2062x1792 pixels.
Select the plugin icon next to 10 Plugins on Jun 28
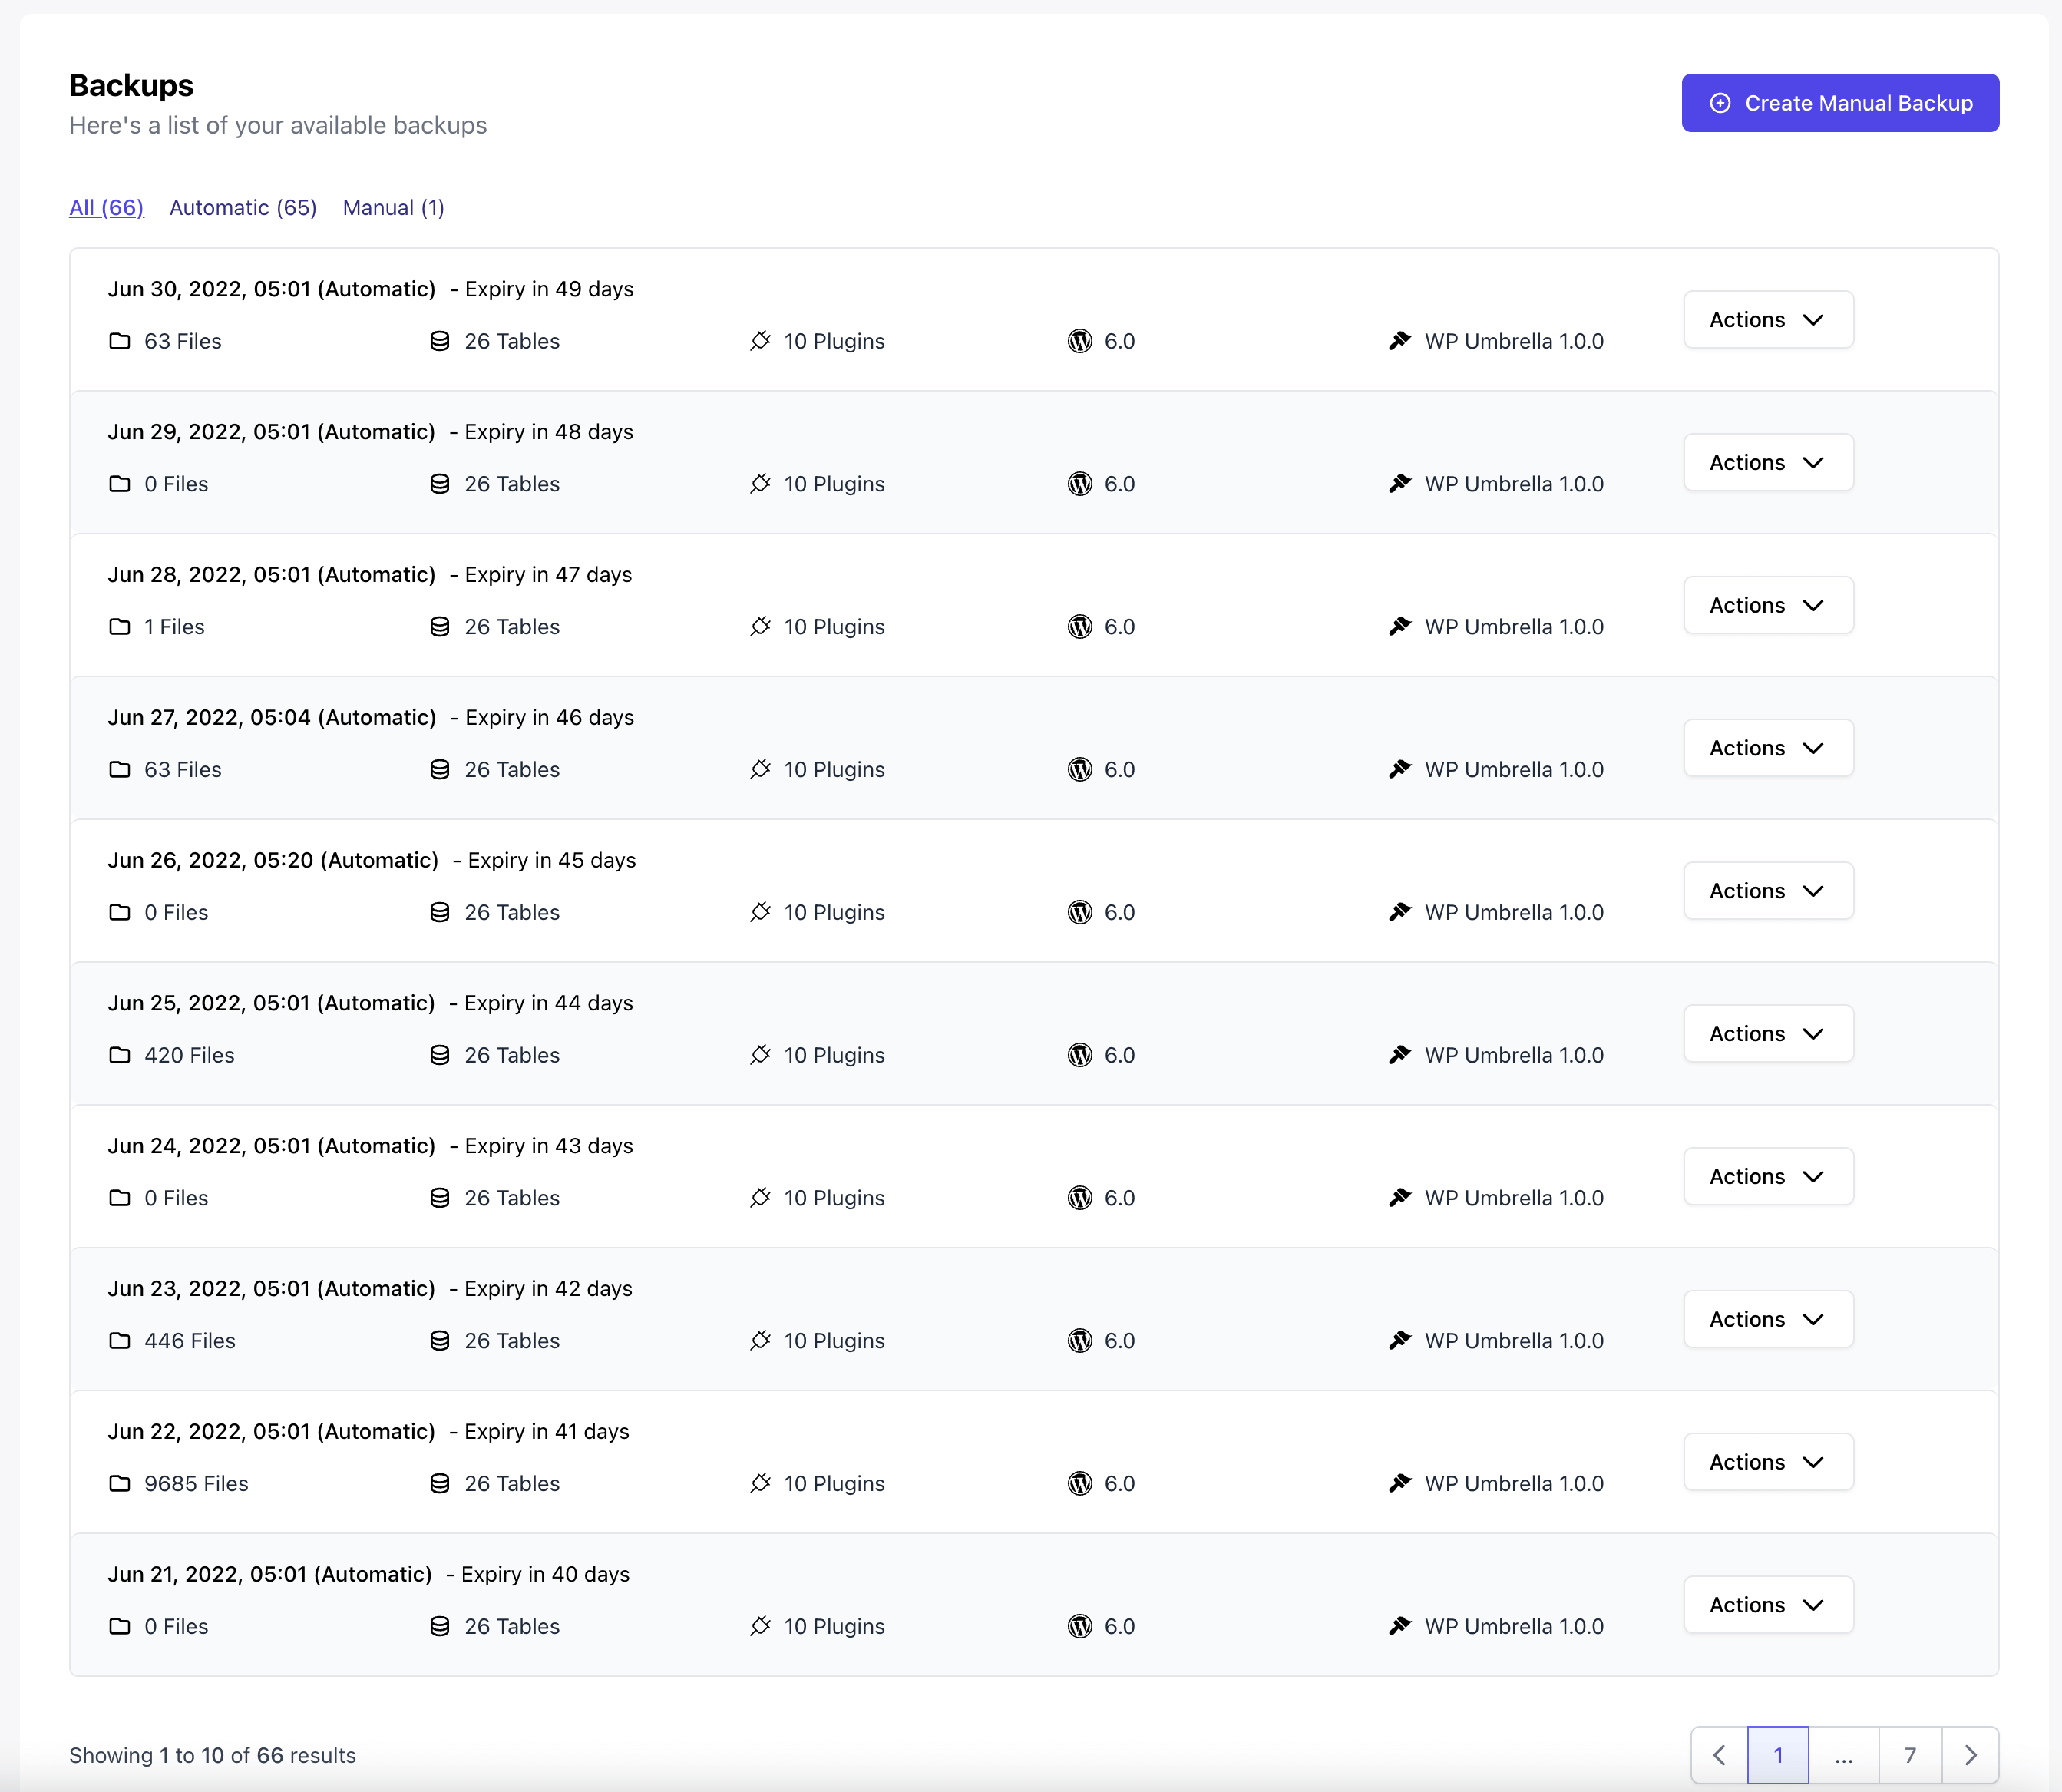pyautogui.click(x=761, y=626)
